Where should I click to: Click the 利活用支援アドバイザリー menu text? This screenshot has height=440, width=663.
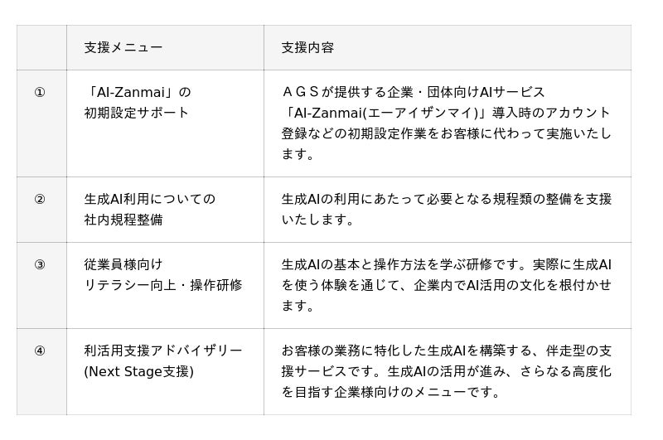(163, 351)
